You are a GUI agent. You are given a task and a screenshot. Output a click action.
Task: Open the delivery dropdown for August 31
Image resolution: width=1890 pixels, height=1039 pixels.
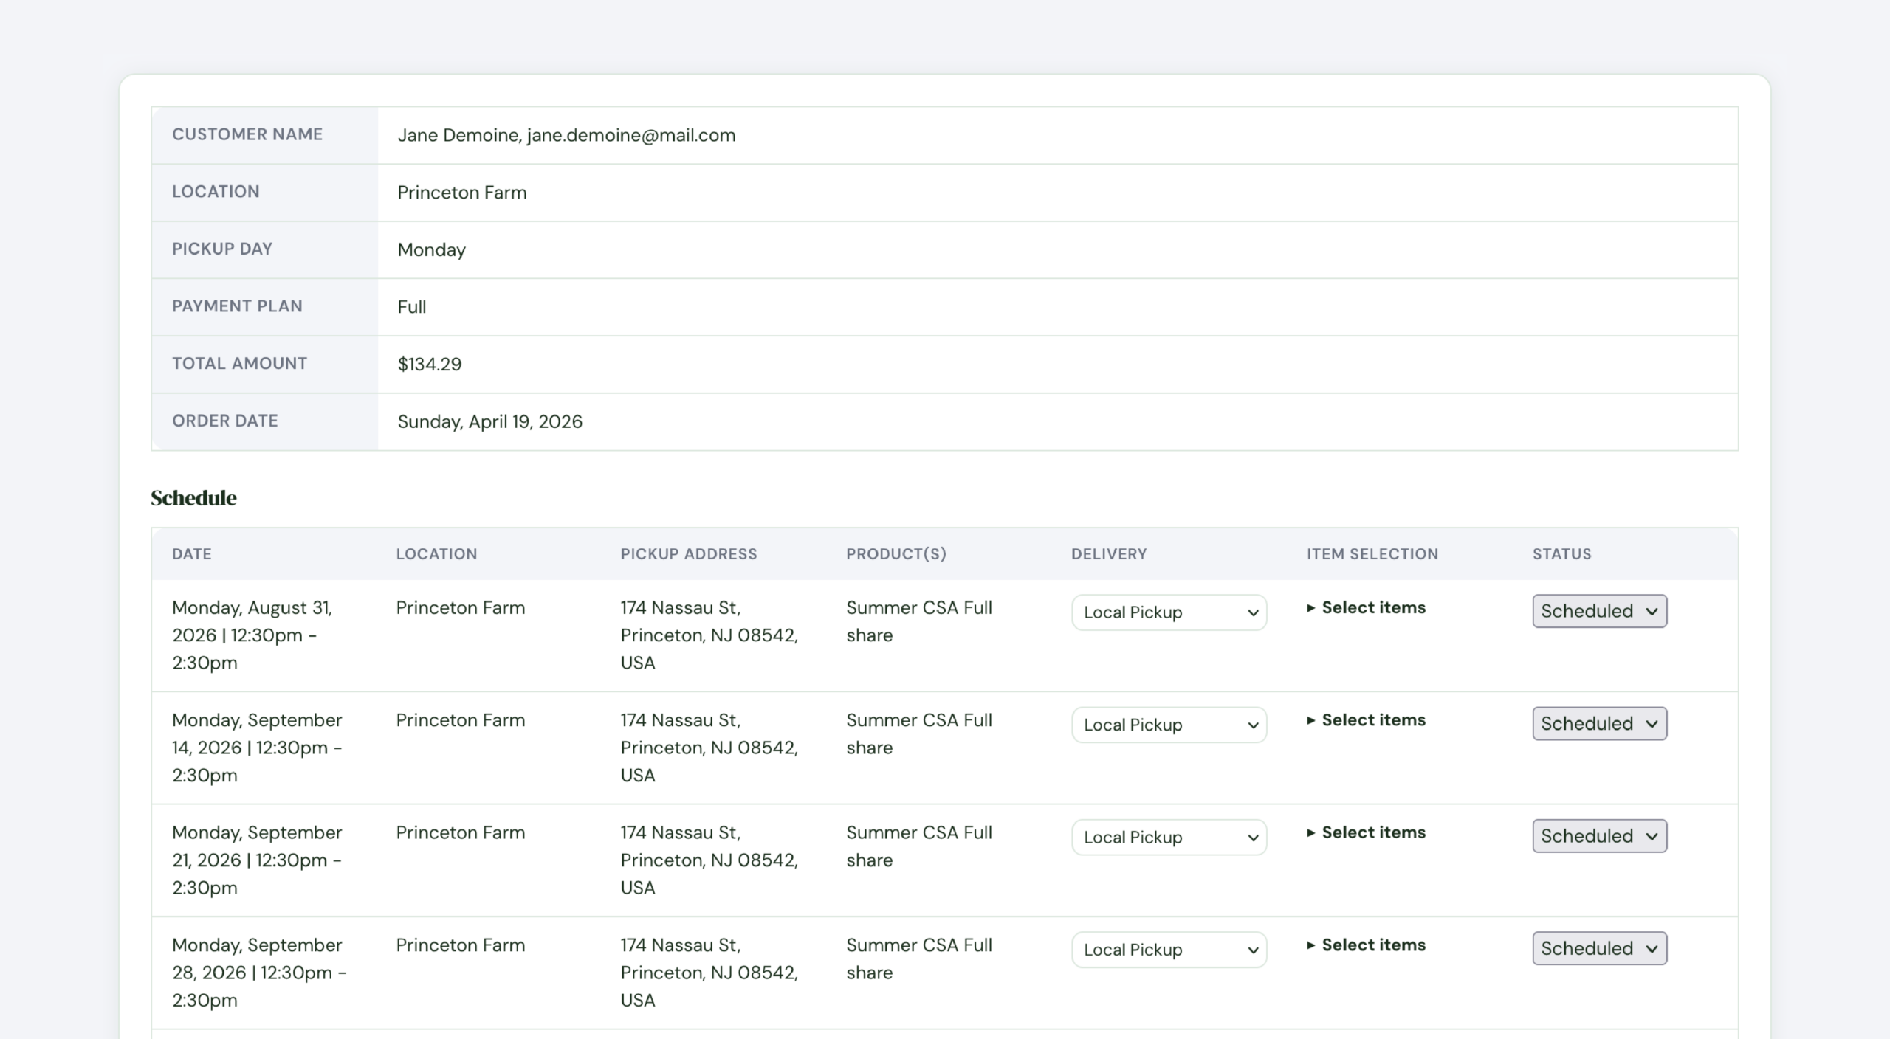click(x=1169, y=612)
